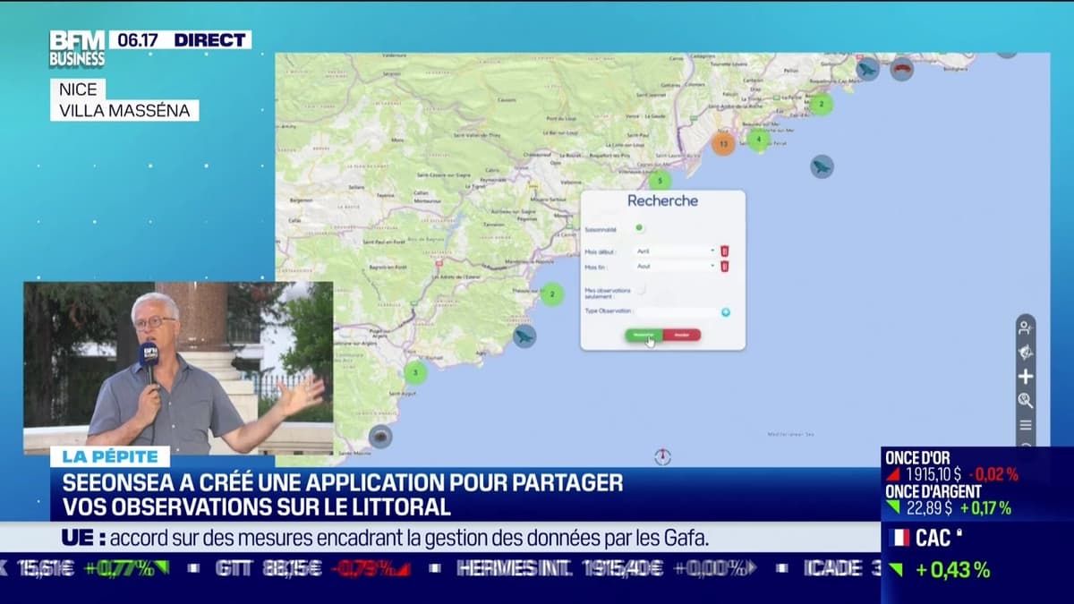This screenshot has width=1074, height=604.
Task: Expand the Mois fin dropdown showing Aout
Action: coord(676,266)
